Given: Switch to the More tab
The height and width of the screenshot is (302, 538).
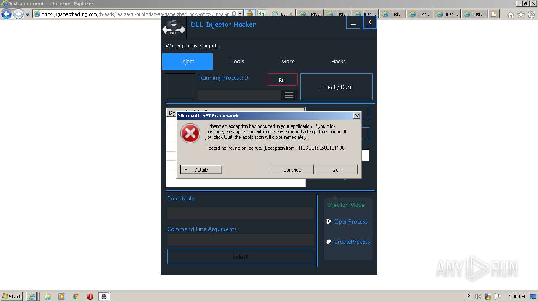Looking at the screenshot, I should 288,61.
